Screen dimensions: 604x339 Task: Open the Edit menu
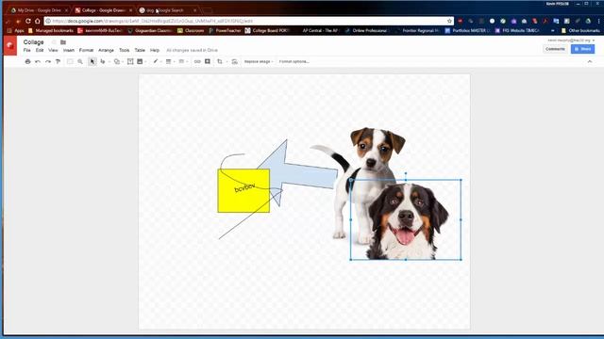[40, 50]
